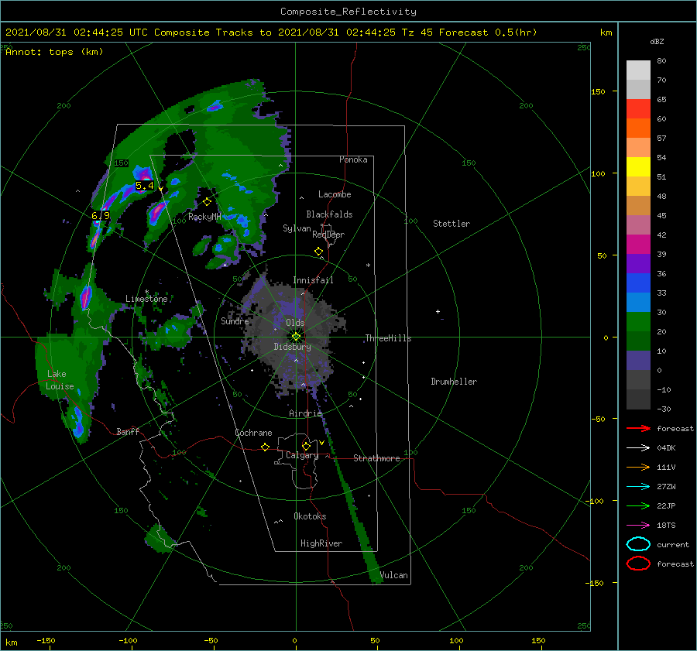The height and width of the screenshot is (651, 697).
Task: Click the Composite_Reflectivity title
Action: pos(348,12)
